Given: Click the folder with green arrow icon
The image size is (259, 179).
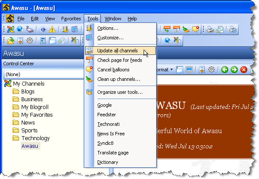Looking at the screenshot, I should pos(11,41).
